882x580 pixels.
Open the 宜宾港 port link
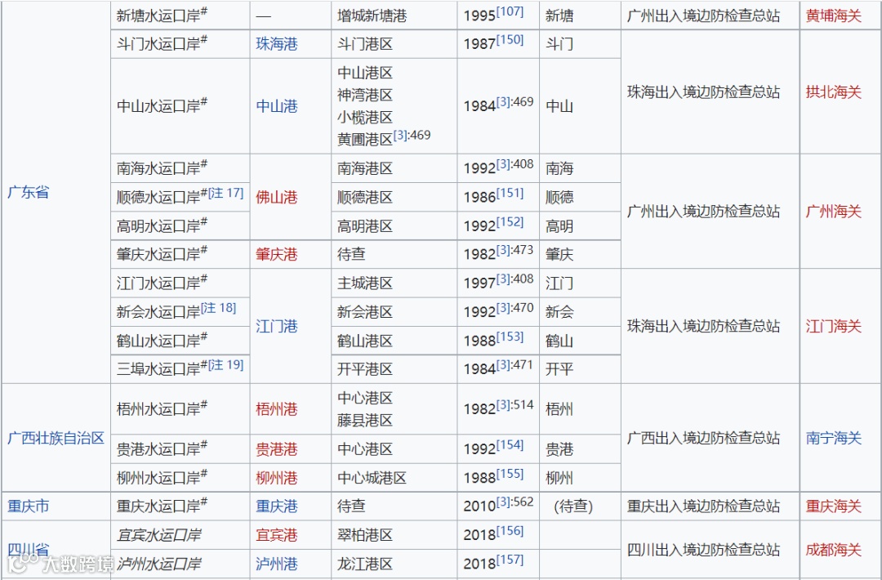[x=276, y=534]
